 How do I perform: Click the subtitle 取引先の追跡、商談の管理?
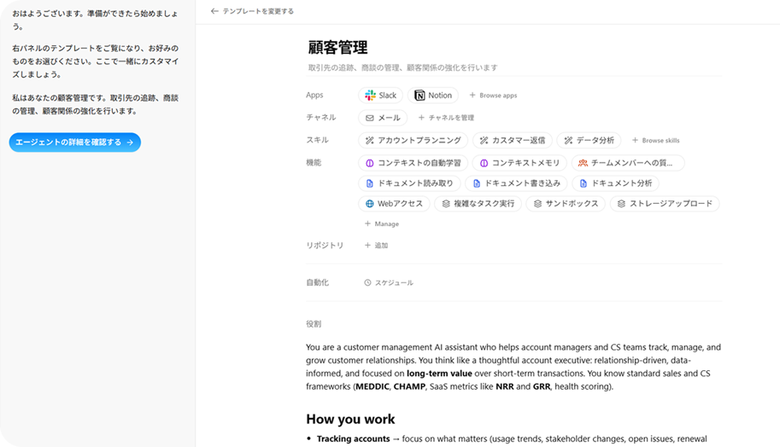click(x=402, y=67)
